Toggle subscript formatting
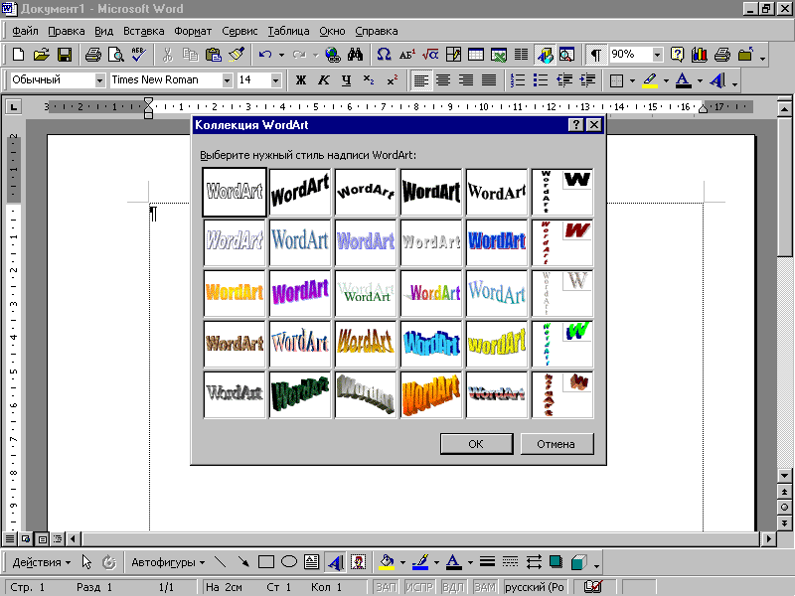Viewport: 795px width, 596px height. 369,80
